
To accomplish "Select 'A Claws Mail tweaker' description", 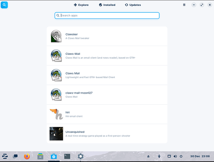I will (x=77, y=38).
